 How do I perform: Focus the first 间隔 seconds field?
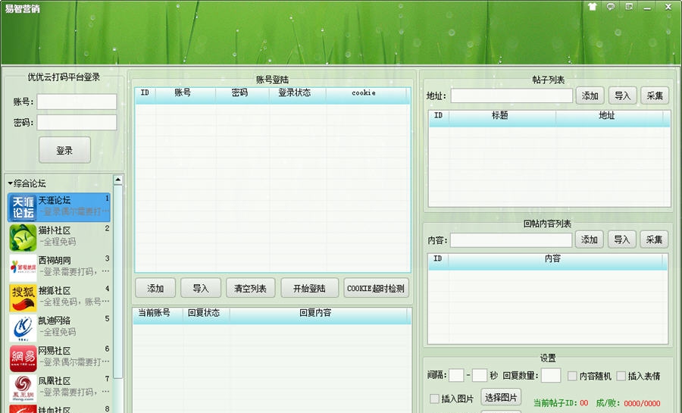click(x=456, y=375)
